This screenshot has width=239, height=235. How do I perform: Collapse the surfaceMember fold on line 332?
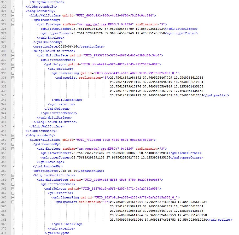coord(13,60)
